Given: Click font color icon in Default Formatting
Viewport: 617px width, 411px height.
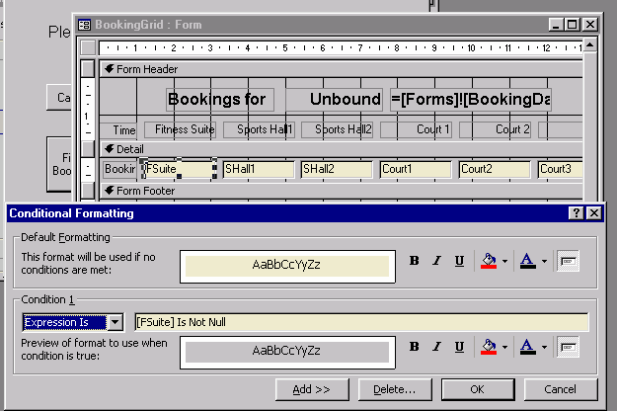Looking at the screenshot, I should tap(527, 261).
